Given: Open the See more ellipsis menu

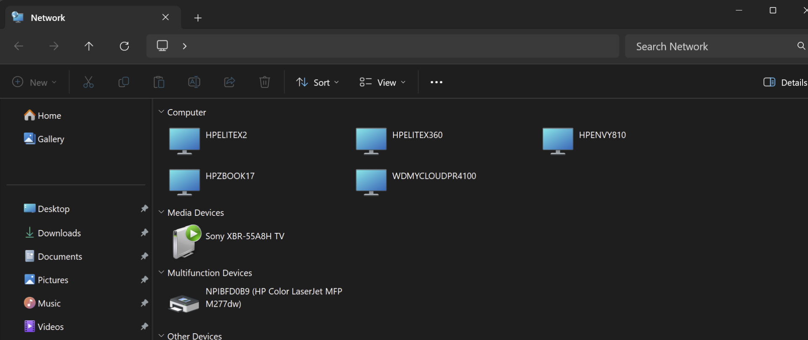Looking at the screenshot, I should [x=436, y=82].
